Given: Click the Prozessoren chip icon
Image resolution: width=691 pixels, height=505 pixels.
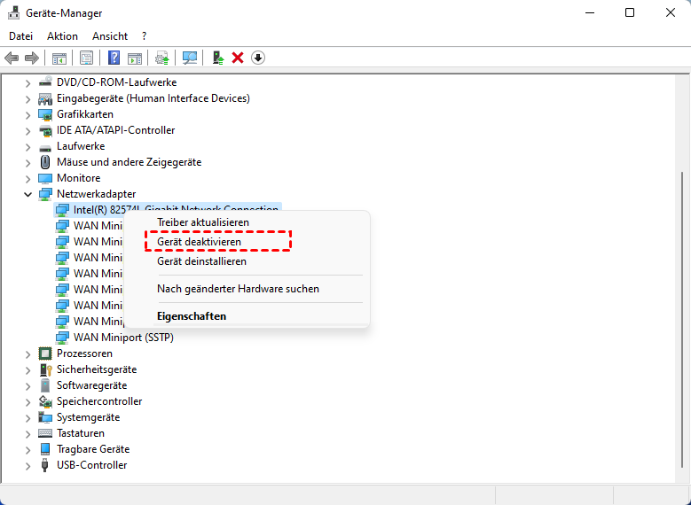Looking at the screenshot, I should [x=45, y=353].
